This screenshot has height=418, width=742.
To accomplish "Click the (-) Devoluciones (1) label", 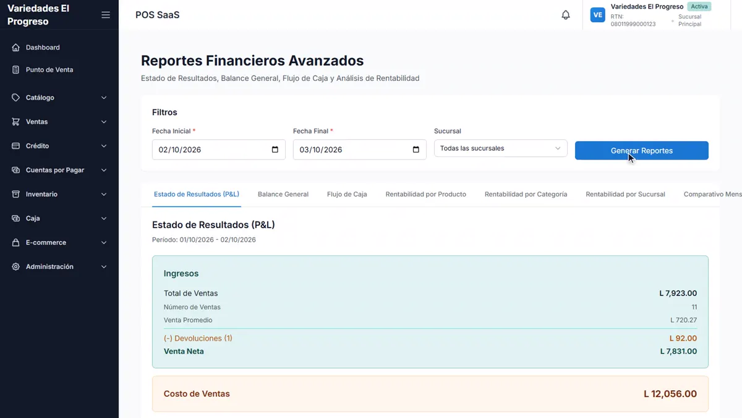I will pos(198,338).
